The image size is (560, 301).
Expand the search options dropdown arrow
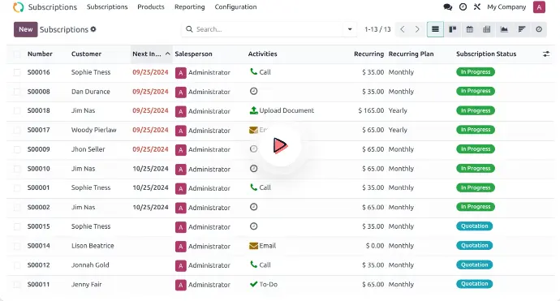click(x=350, y=29)
